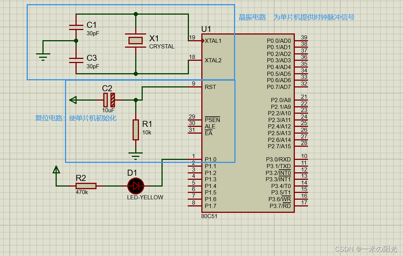Click the power terminal arrow above R2

(x=56, y=169)
